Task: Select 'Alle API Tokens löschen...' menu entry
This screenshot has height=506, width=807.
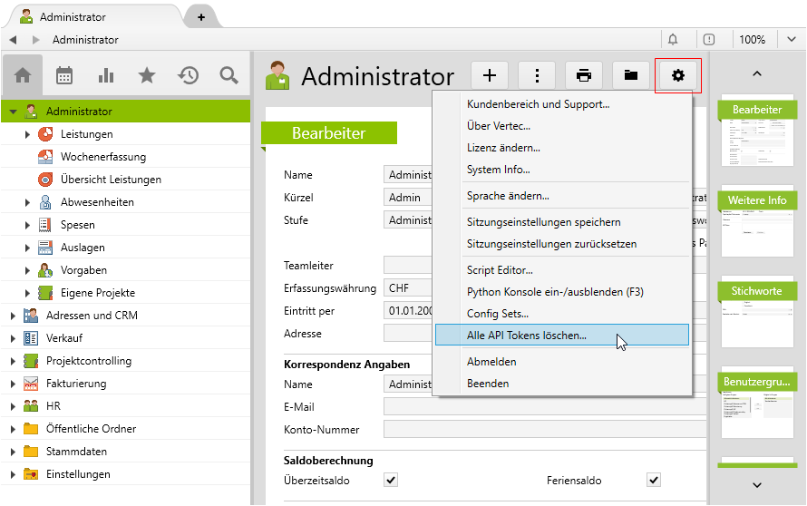Action: (526, 336)
